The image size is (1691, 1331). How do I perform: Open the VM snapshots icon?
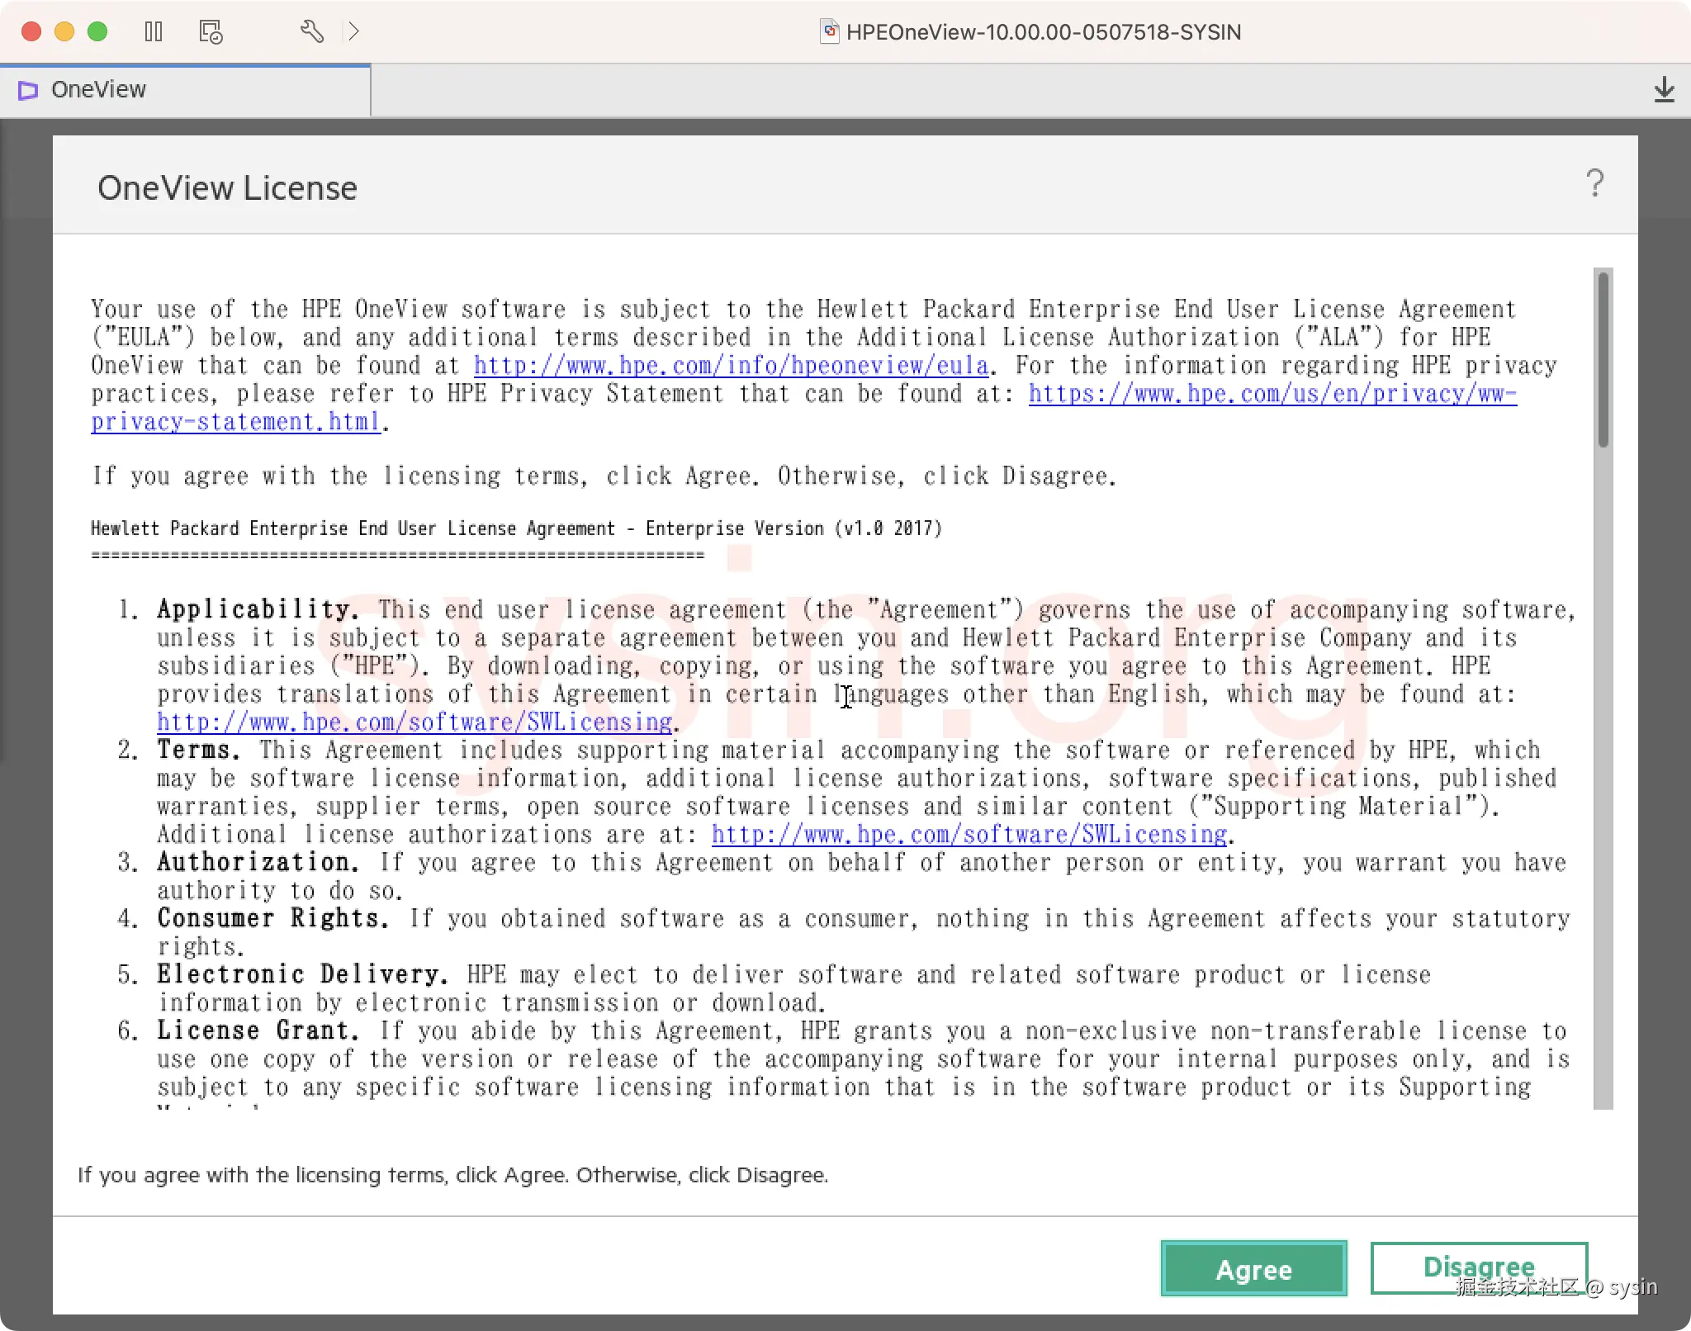(211, 32)
